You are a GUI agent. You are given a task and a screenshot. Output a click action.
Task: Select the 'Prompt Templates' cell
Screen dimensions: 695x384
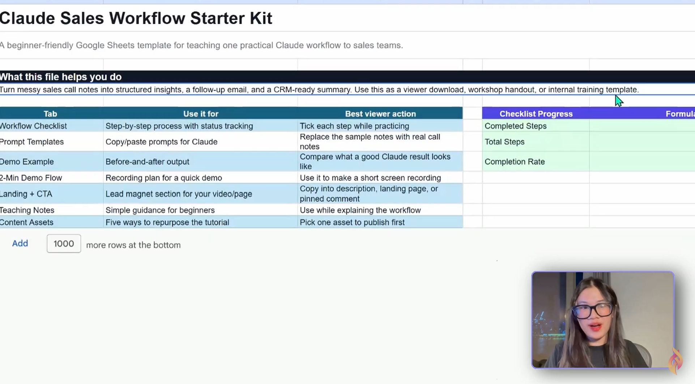(51, 142)
